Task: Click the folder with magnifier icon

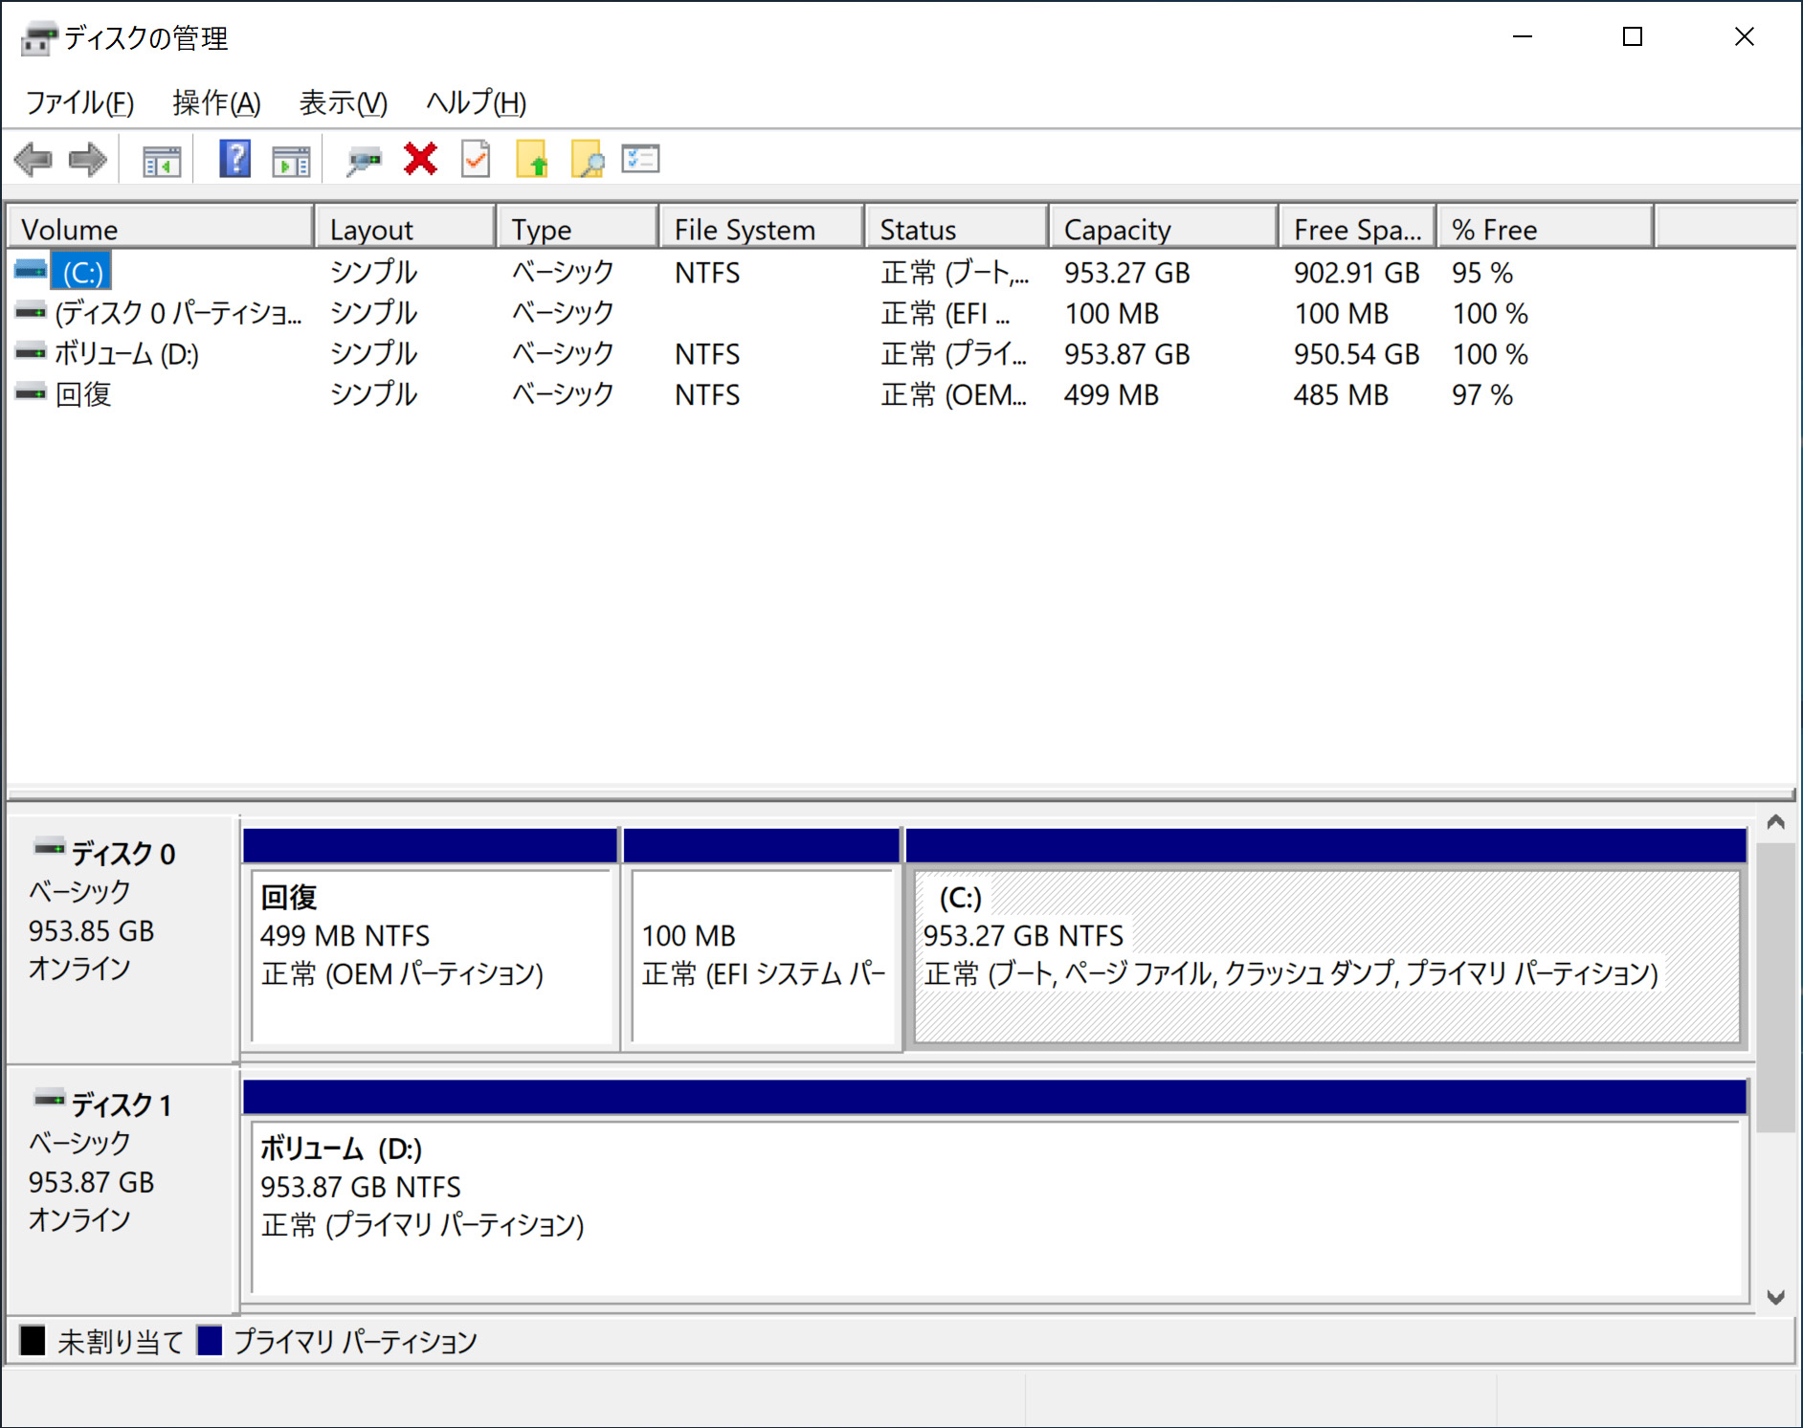Action: point(587,159)
